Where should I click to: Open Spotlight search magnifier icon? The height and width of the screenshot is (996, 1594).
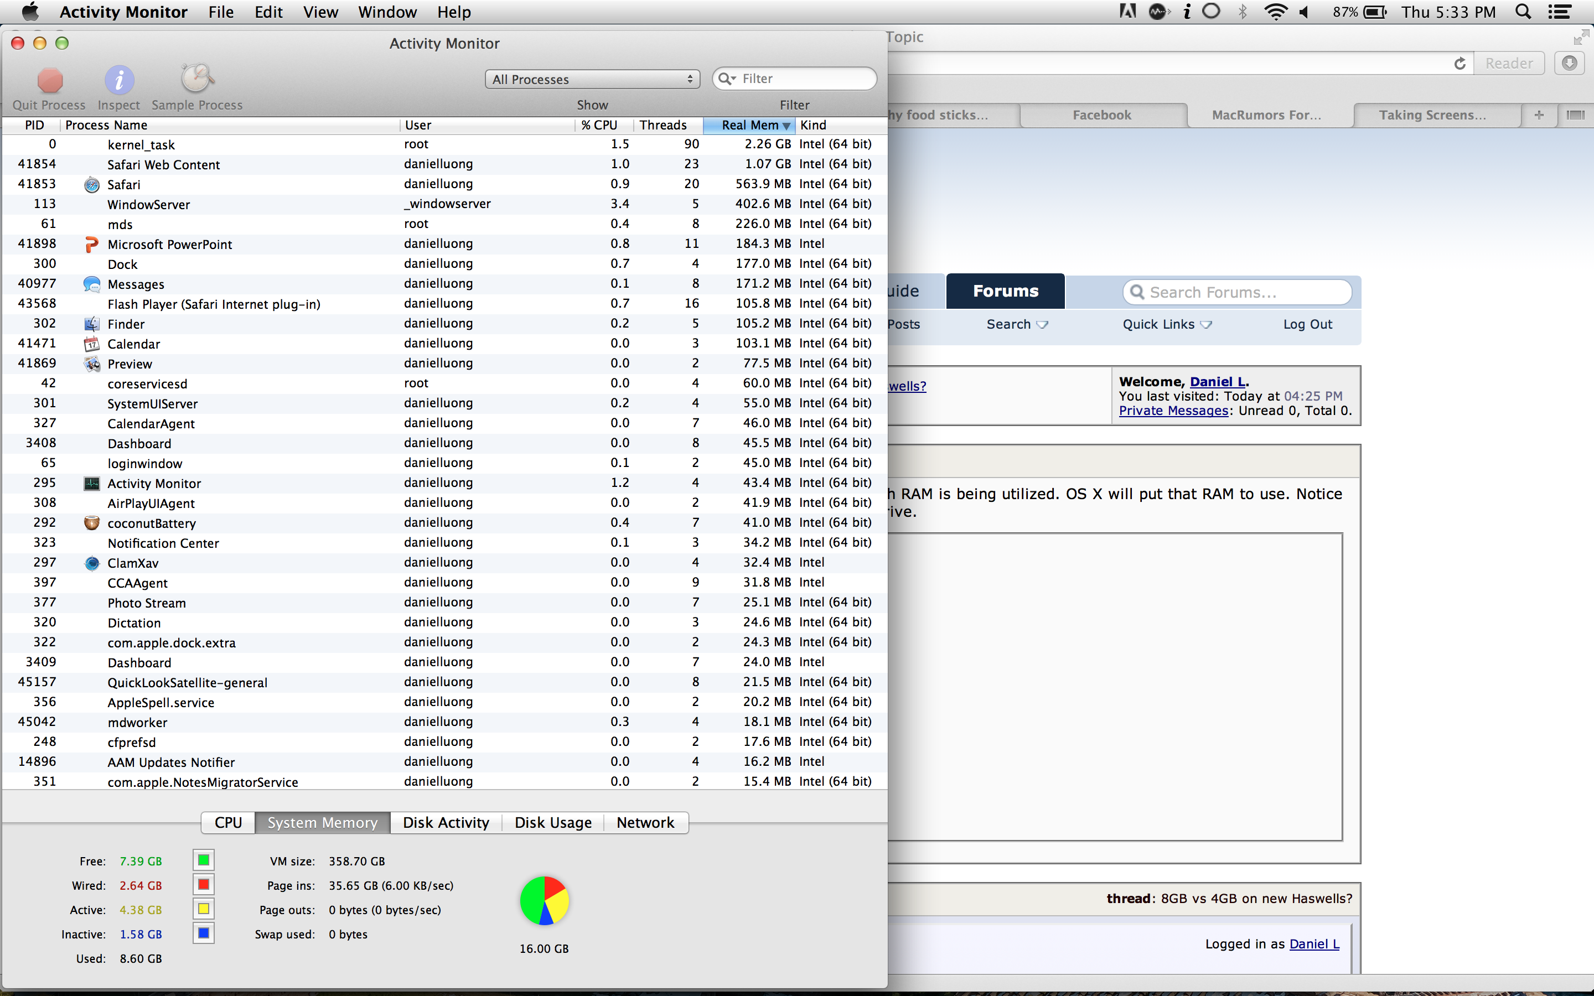(x=1523, y=12)
